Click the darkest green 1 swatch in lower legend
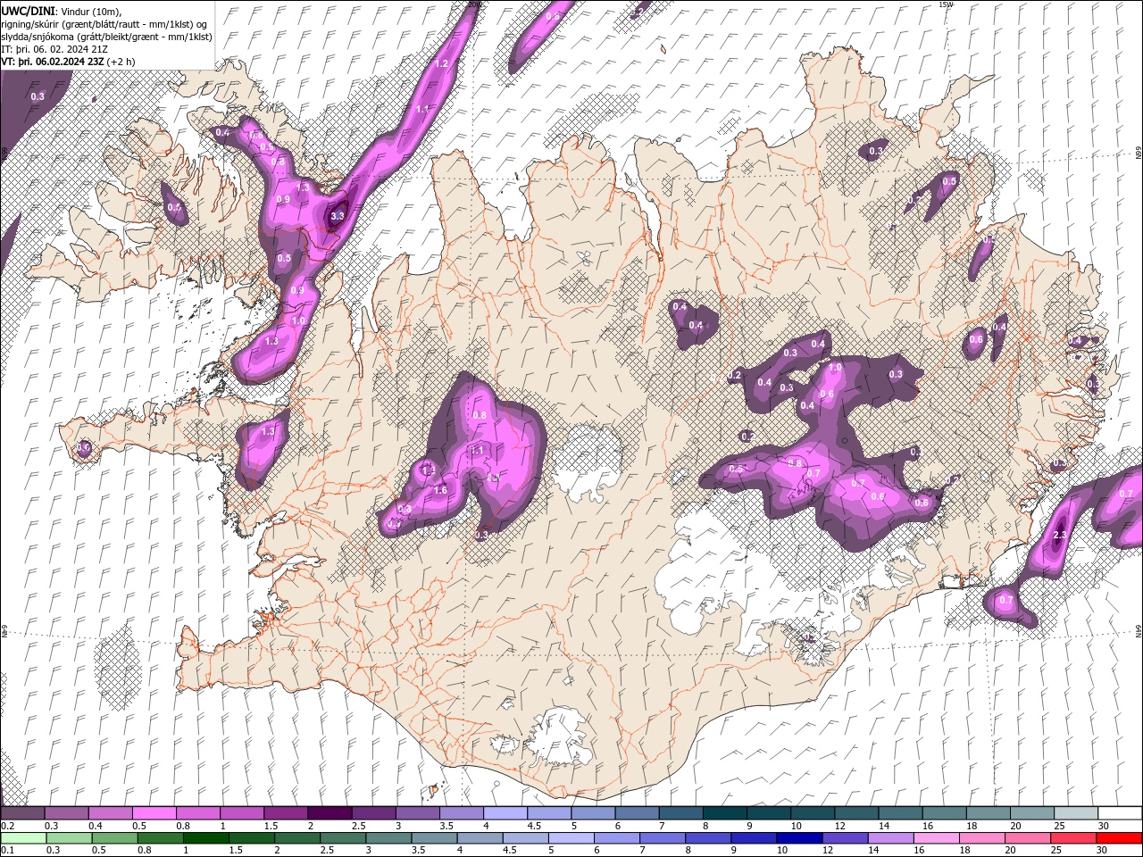 coord(205,838)
